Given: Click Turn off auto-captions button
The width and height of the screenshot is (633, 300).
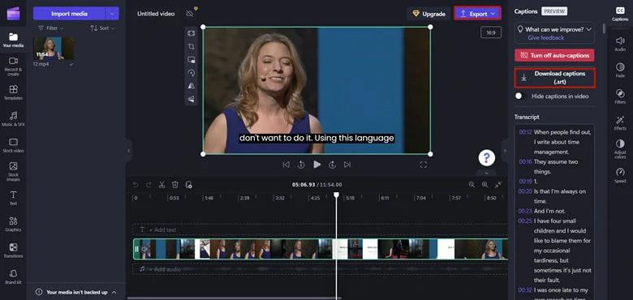Looking at the screenshot, I should 554,55.
